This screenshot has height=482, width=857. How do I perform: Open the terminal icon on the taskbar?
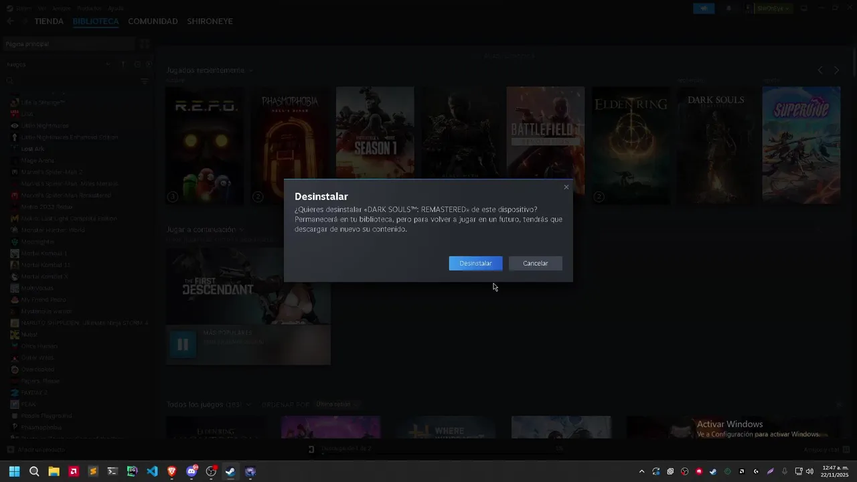[x=112, y=471]
